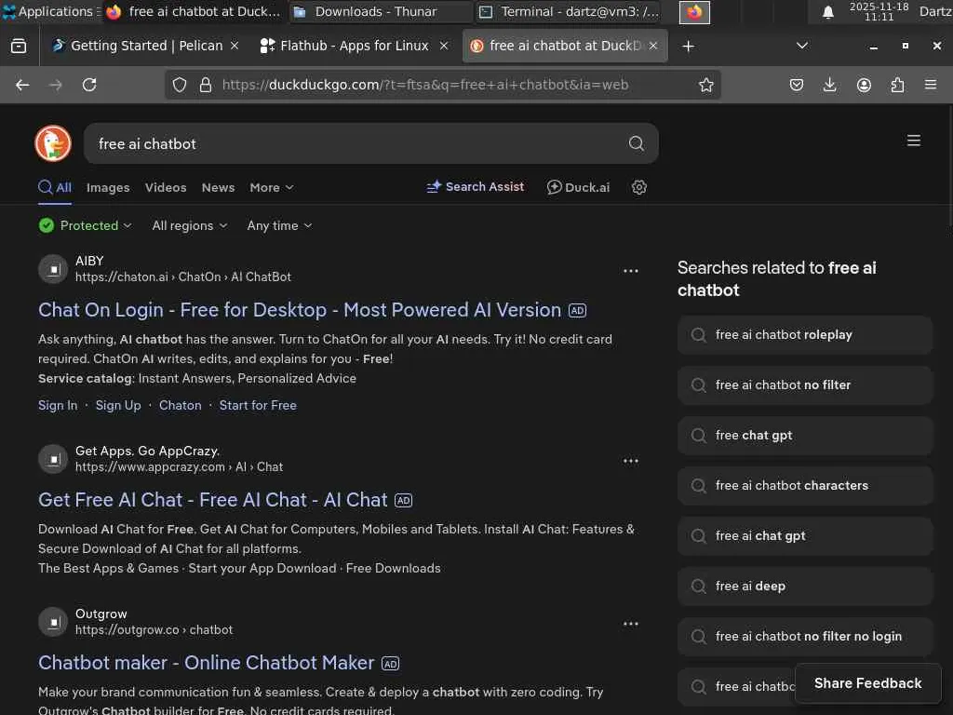This screenshot has width=953, height=715.
Task: Open the Firefox extensions puzzle icon
Action: (897, 85)
